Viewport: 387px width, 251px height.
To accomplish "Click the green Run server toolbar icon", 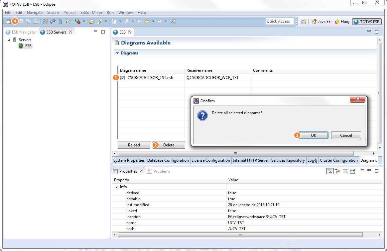I will tap(78, 22).
